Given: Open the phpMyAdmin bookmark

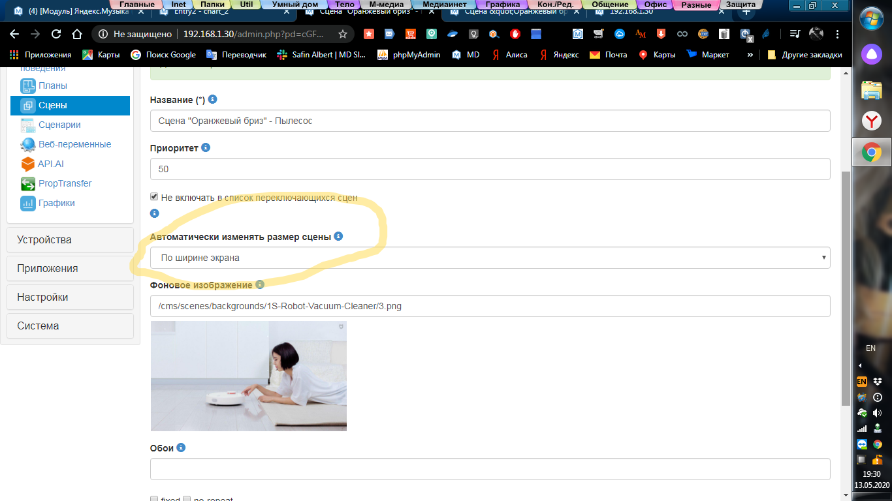Looking at the screenshot, I should point(409,55).
